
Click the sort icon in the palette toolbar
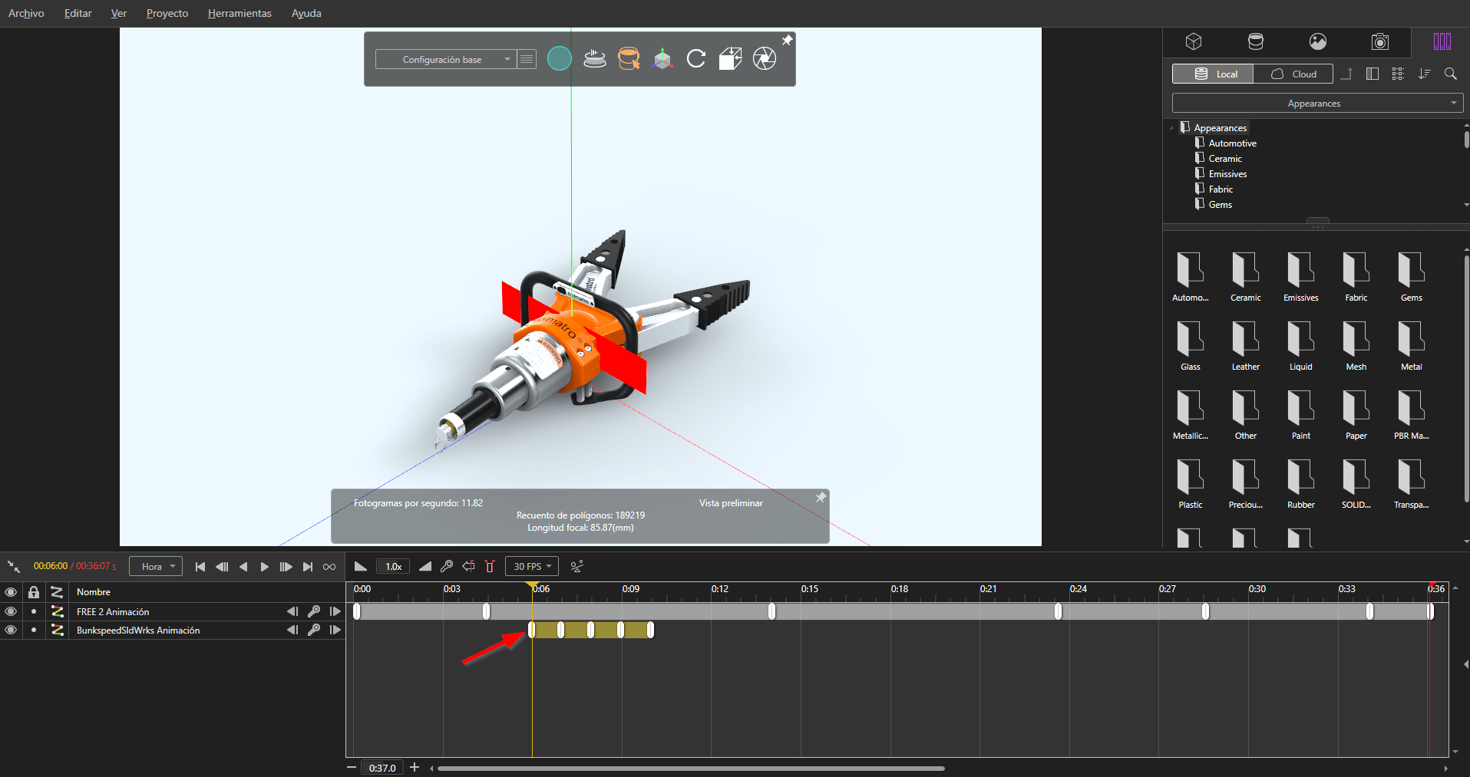tap(1425, 74)
